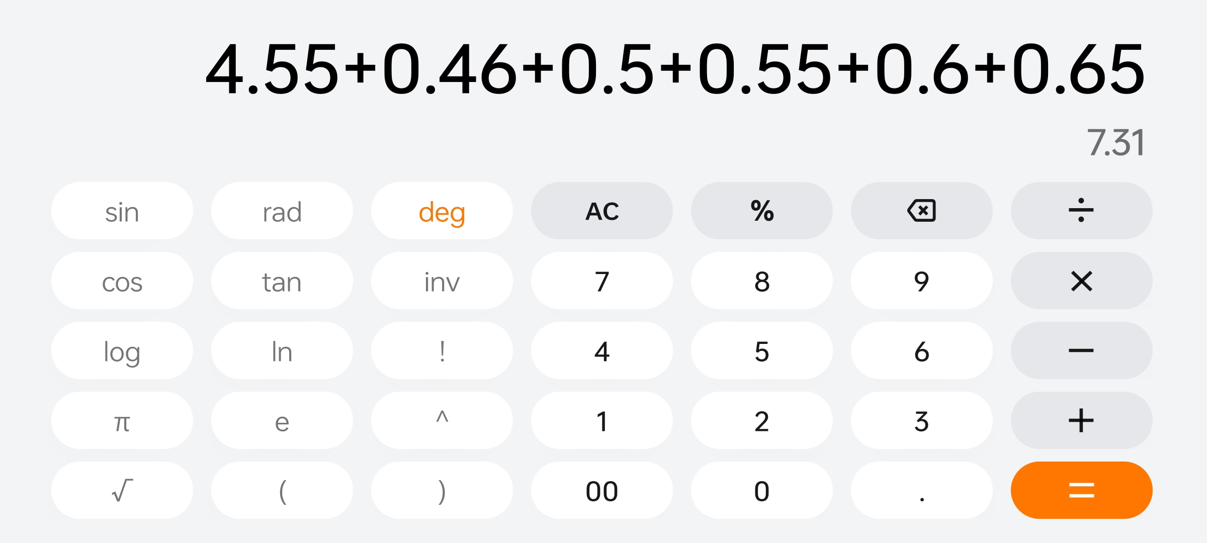Viewport: 1207px width, 543px height.
Task: Switch angle mode to rad
Action: 282,211
